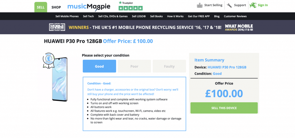Click the Start Selling basket icon

pyautogui.click(x=200, y=5)
